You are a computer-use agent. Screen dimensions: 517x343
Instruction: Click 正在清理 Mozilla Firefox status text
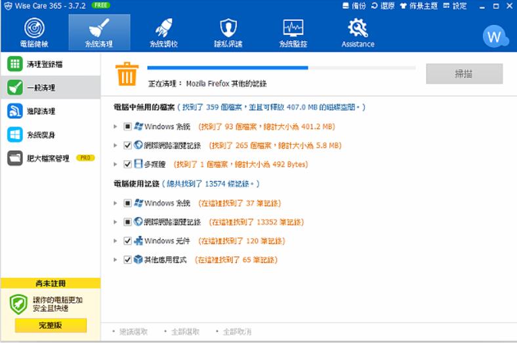coord(207,84)
